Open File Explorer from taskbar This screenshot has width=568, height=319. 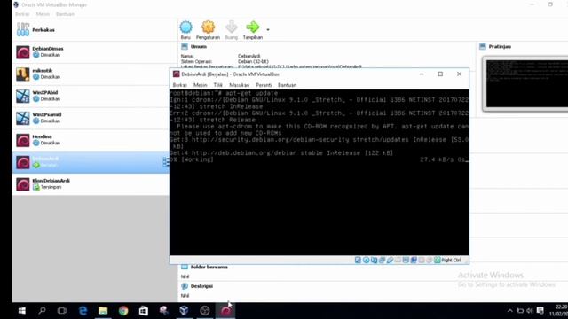click(x=103, y=311)
